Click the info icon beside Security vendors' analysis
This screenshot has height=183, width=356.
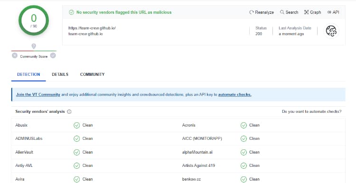pyautogui.click(x=69, y=111)
